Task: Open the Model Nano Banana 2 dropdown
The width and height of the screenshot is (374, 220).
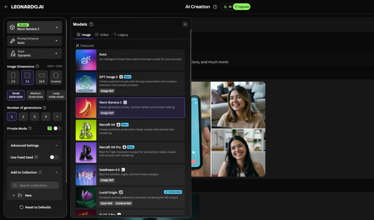Action: 35,27
